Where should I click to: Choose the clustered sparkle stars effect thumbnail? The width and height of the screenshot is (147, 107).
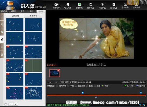tap(33, 38)
